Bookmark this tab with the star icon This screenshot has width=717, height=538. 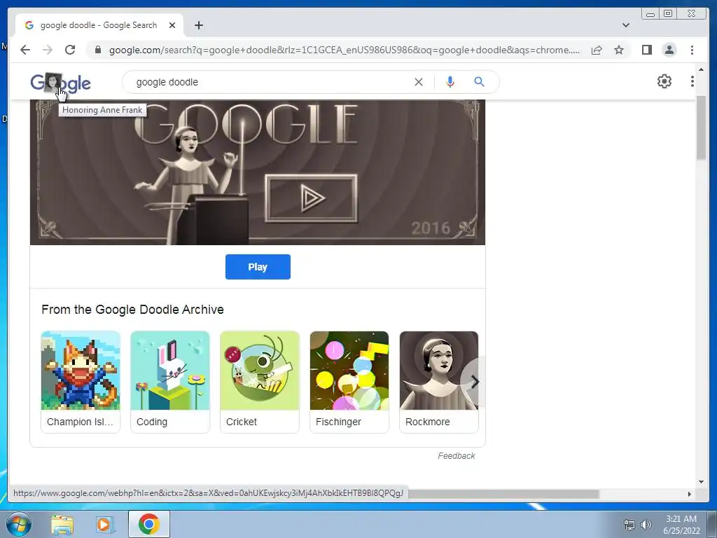[x=619, y=50]
